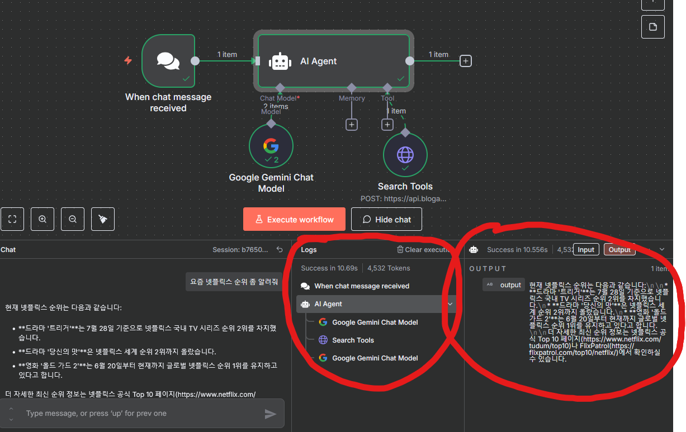The height and width of the screenshot is (432, 686).
Task: Click the Session b7650 label
Action: click(240, 250)
